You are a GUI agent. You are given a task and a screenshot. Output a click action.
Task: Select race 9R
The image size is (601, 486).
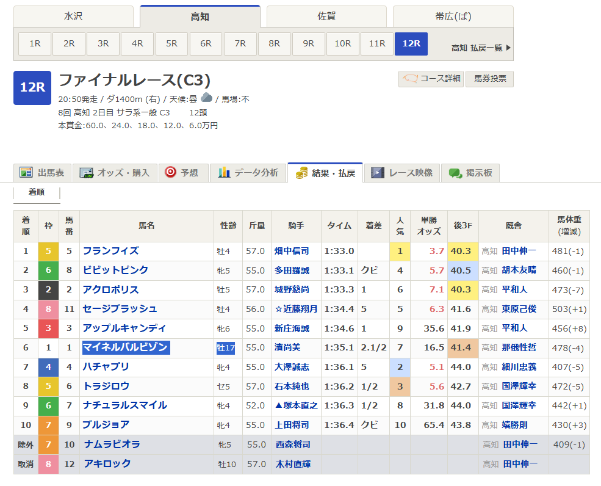[309, 44]
